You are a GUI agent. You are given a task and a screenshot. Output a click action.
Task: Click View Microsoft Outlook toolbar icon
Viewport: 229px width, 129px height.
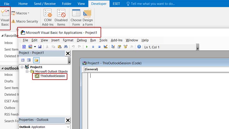click(x=24, y=47)
